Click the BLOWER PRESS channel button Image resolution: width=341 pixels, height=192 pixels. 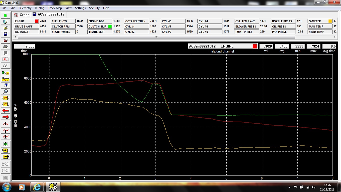coord(246,26)
